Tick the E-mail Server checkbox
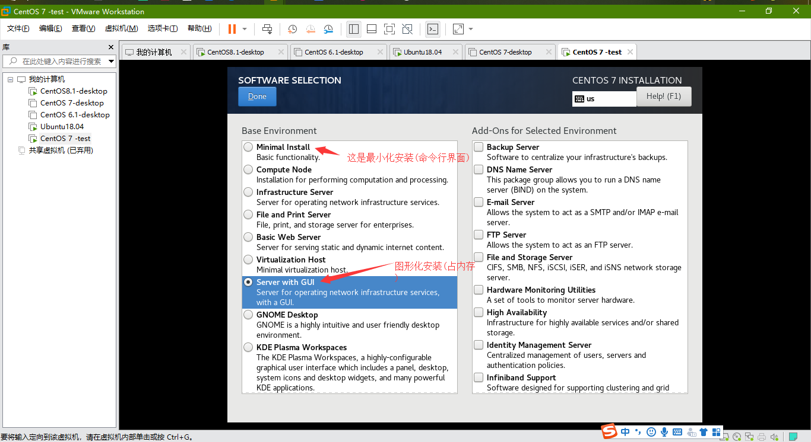811x442 pixels. pyautogui.click(x=479, y=201)
